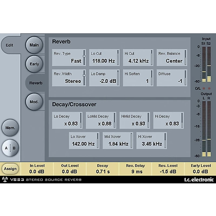Select the Hi Soften parameter
216x216 pixels.
pos(138,78)
